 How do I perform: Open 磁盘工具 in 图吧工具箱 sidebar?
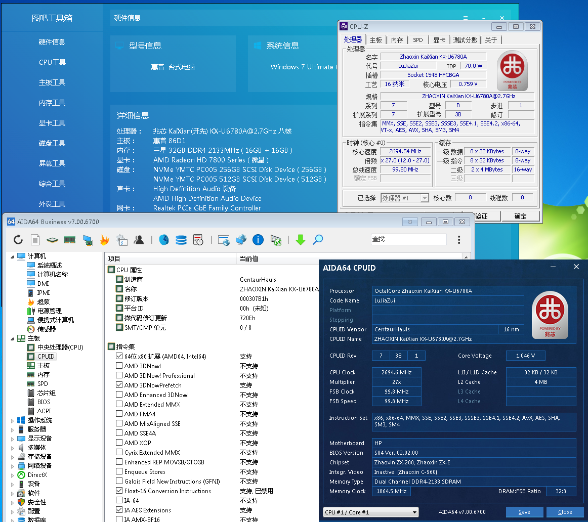click(x=52, y=143)
